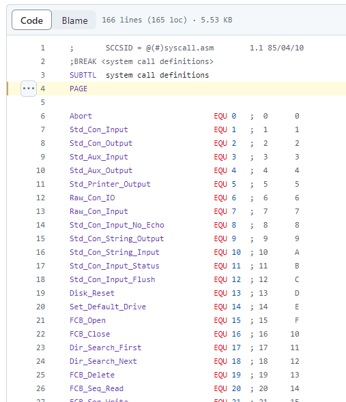Screen dimensions: 346x402
Task: Switch to the Blame view tab
Action: point(75,20)
